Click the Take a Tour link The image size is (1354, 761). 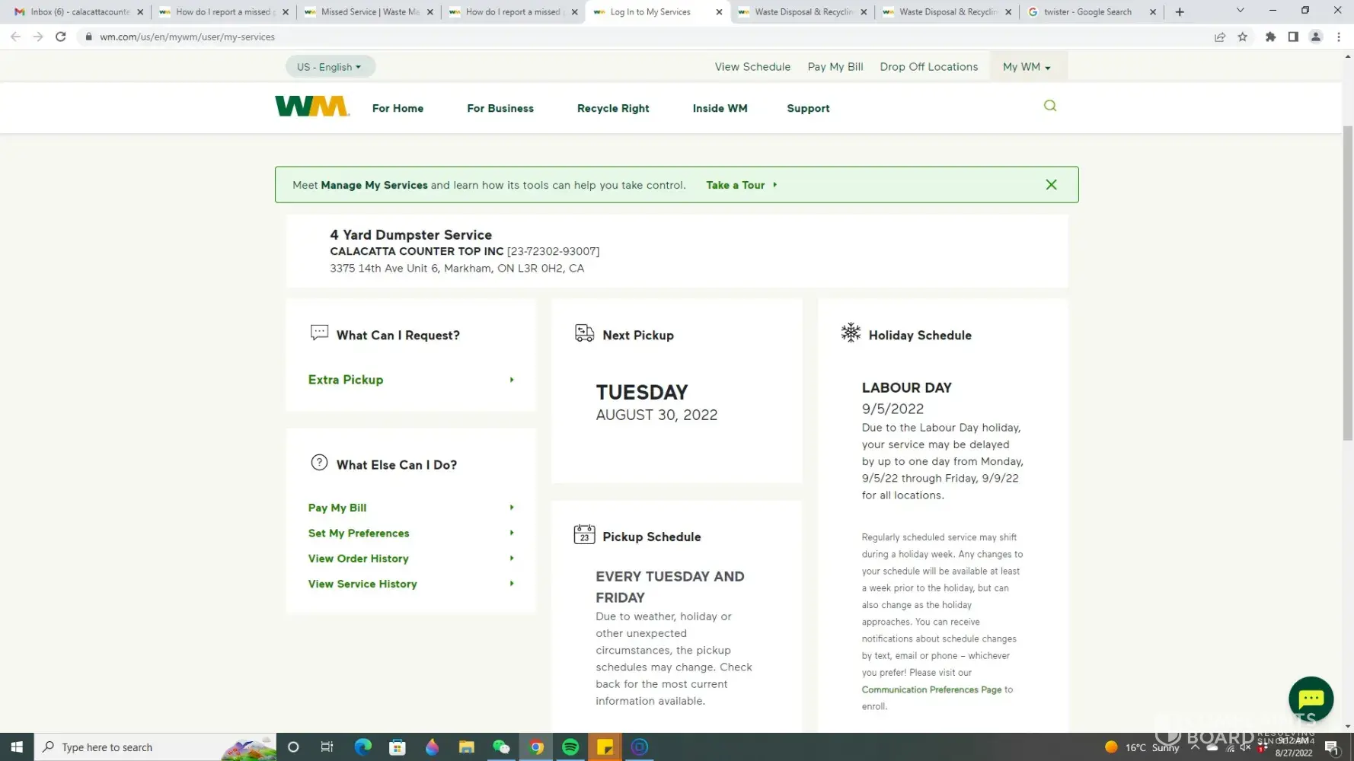741,185
